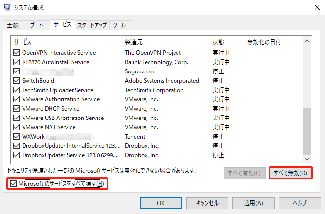Select the OpenVPN Interactive Service row name
The height and width of the screenshot is (214, 325).
pyautogui.click(x=59, y=53)
